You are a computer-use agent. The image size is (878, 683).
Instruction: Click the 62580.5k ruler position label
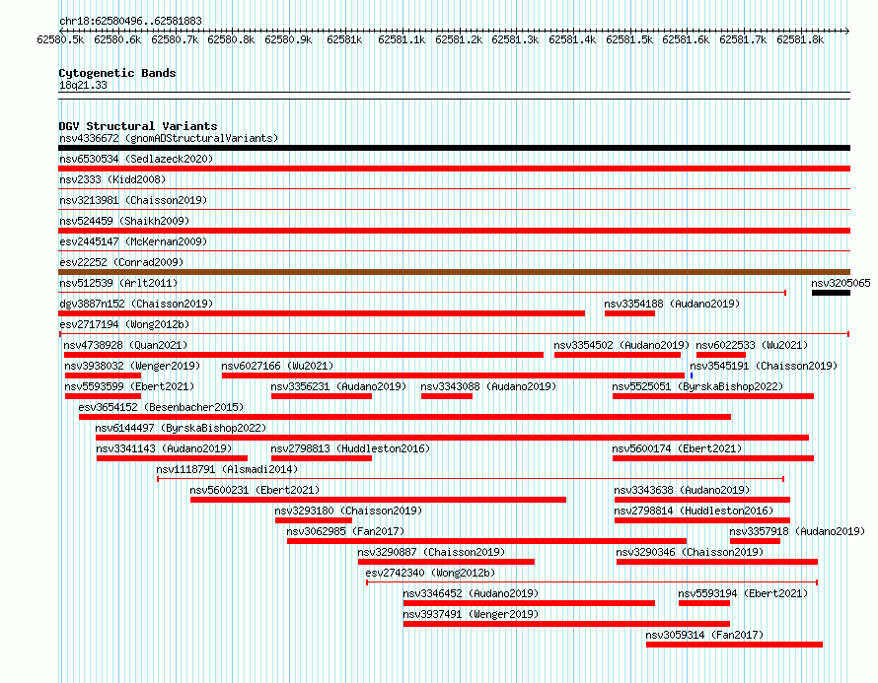tap(60, 39)
